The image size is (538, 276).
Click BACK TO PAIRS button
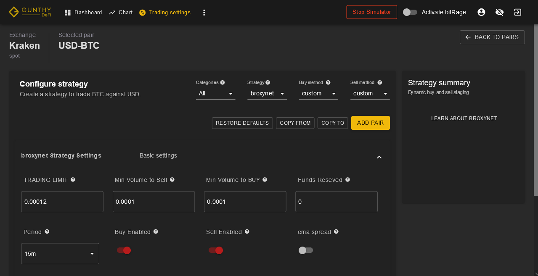[x=492, y=37]
